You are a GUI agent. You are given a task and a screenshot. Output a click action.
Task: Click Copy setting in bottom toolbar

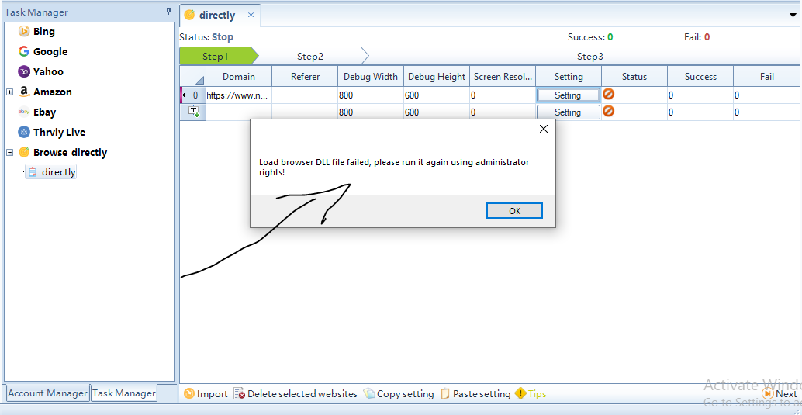[x=399, y=394]
